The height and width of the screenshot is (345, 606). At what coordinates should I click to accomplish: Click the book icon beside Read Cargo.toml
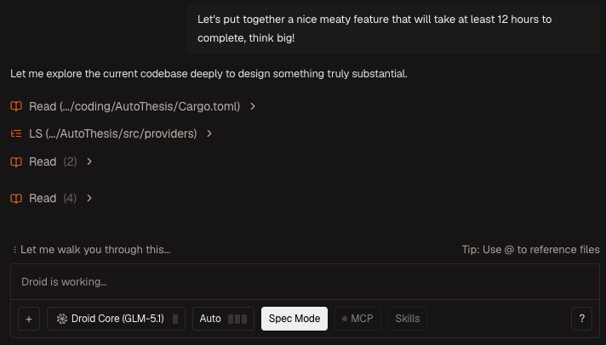16,106
